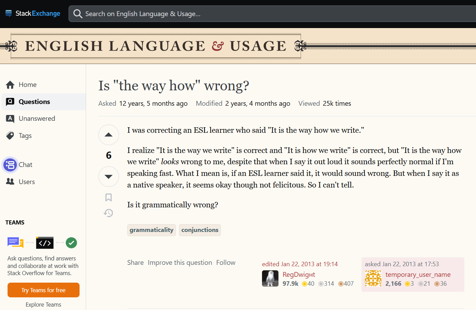Viewport: 476px width, 310px height.
Task: Show the question activity history
Action: [108, 213]
